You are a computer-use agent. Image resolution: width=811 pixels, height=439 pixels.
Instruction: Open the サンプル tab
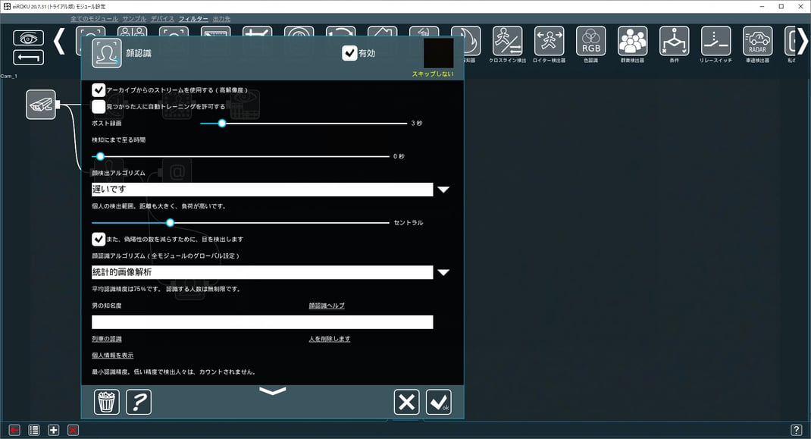[134, 19]
